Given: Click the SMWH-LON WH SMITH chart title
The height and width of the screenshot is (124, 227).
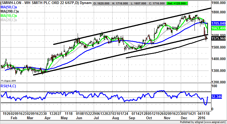Looking at the screenshot, I should 46,3.
